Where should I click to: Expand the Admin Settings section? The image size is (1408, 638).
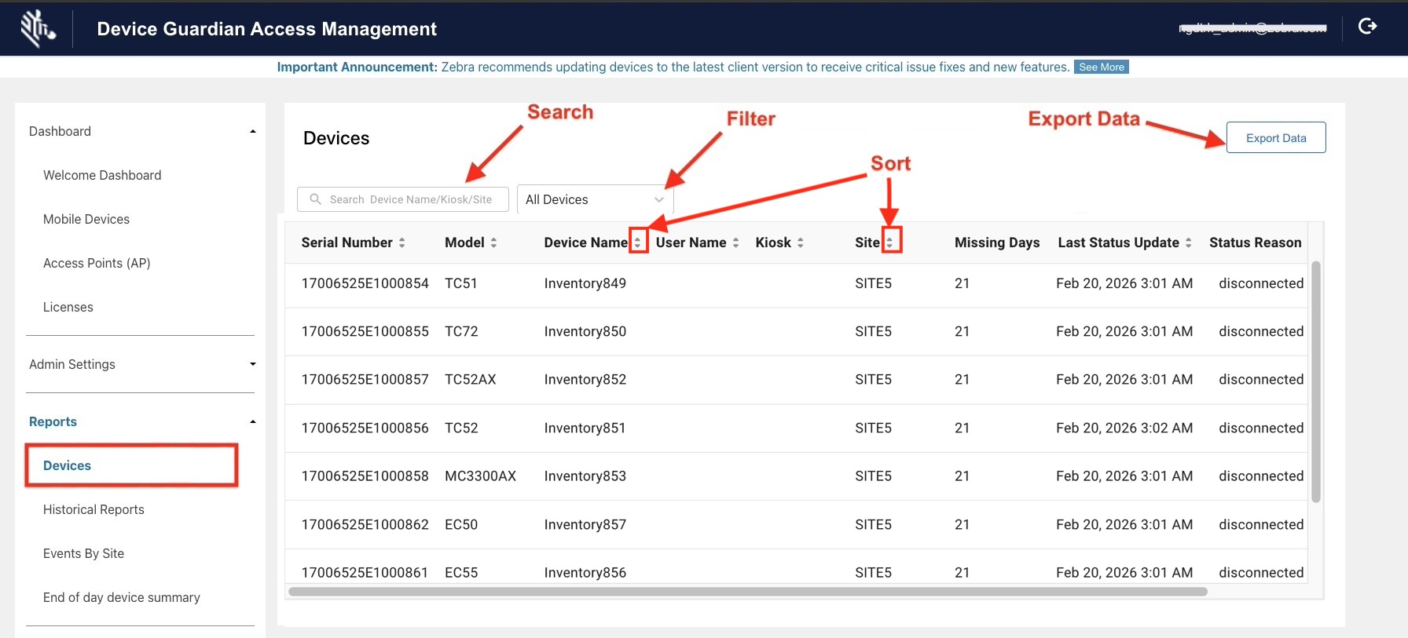click(252, 364)
